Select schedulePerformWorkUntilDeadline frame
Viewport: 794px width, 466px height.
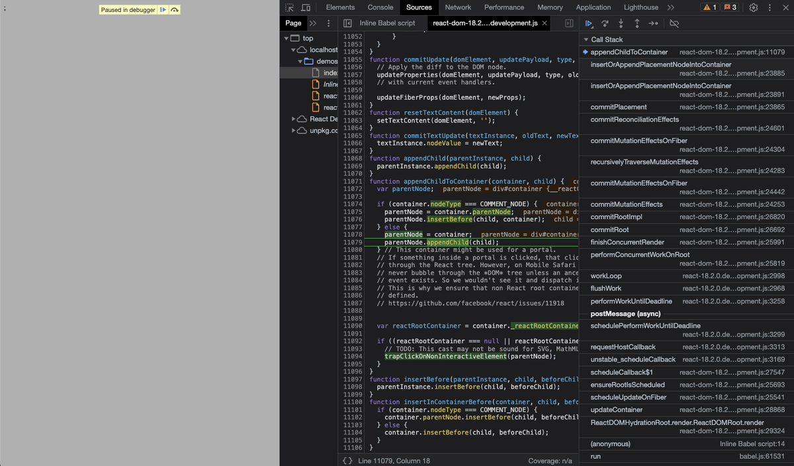click(686, 330)
